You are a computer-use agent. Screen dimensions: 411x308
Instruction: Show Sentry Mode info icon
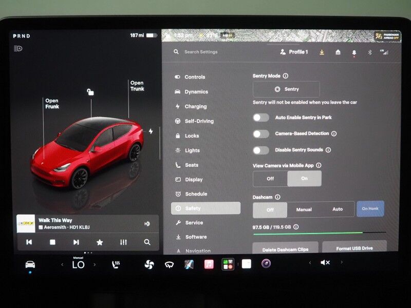[x=286, y=75]
